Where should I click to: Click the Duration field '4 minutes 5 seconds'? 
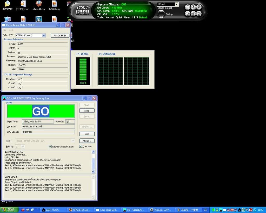point(48,126)
